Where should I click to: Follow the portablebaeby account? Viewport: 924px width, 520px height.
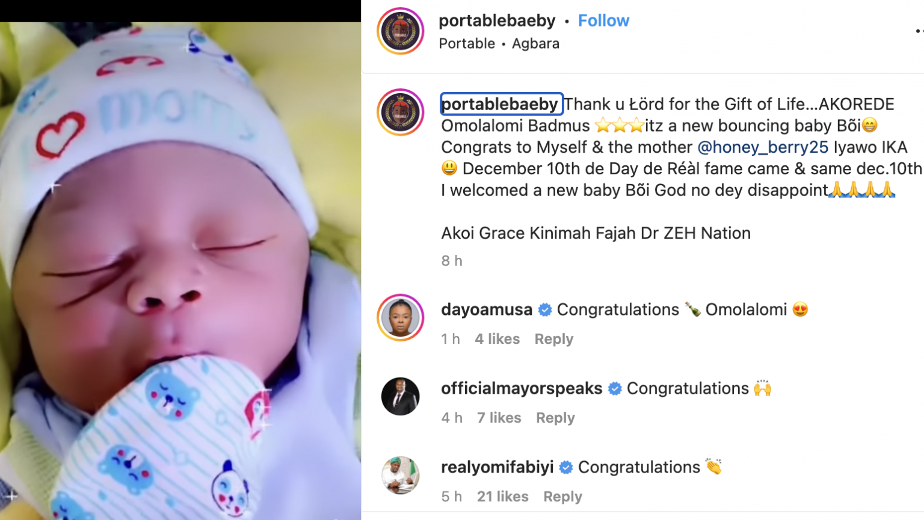(603, 21)
